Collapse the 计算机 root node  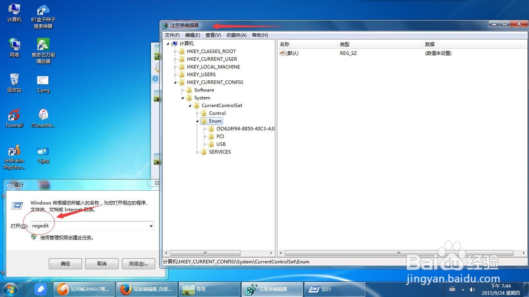[168, 44]
